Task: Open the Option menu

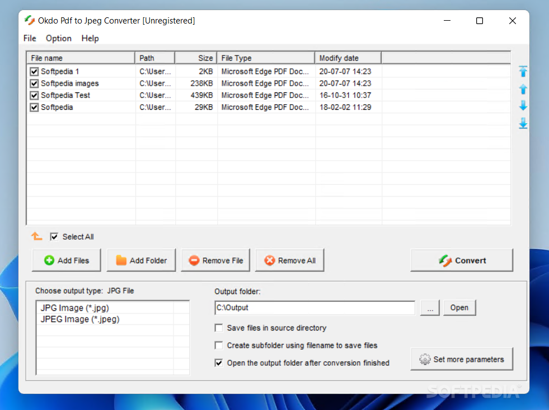Action: click(x=58, y=38)
